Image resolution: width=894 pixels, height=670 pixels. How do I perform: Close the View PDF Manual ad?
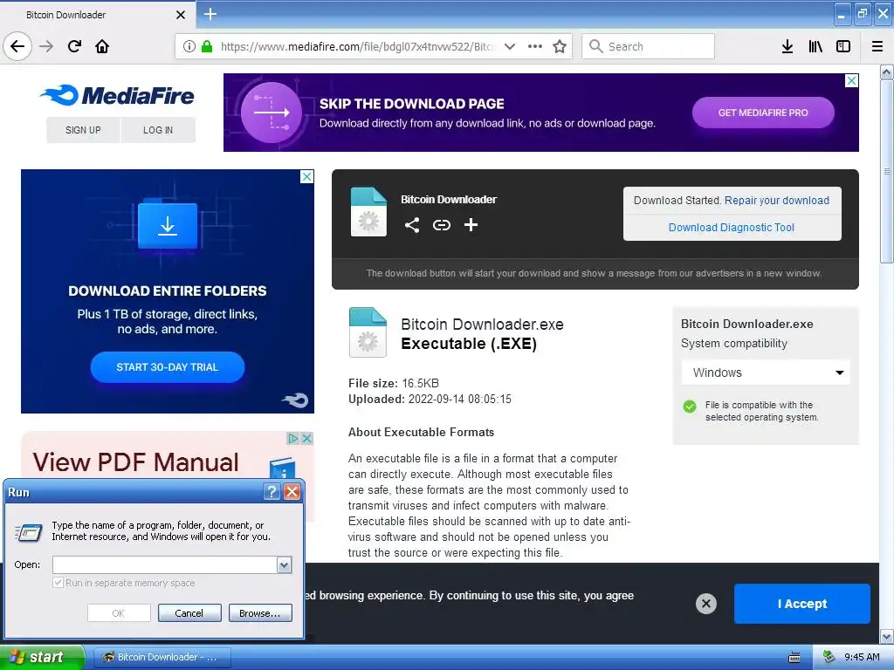coord(306,438)
